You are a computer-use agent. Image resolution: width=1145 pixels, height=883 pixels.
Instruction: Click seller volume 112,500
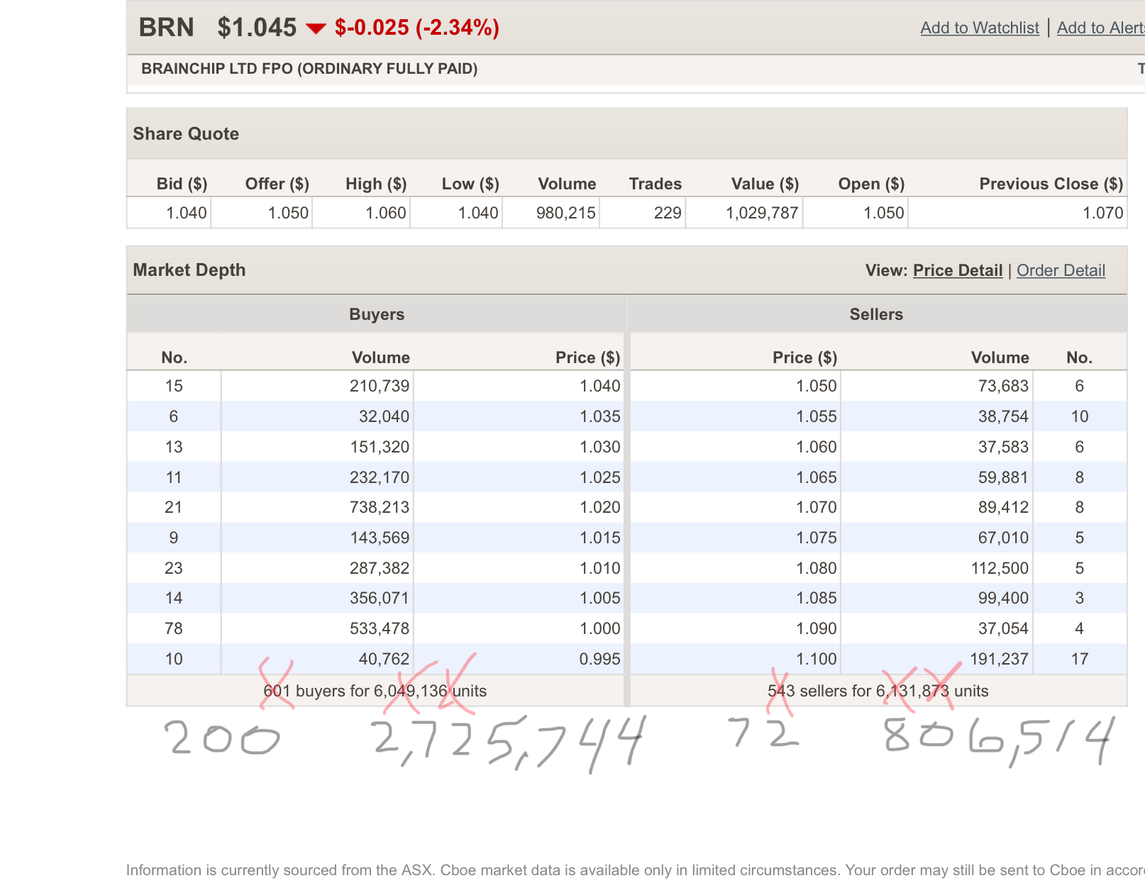tap(1000, 568)
